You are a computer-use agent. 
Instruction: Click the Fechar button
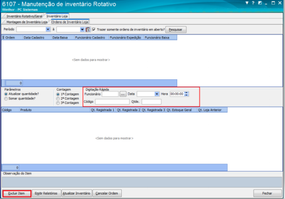tap(267, 194)
